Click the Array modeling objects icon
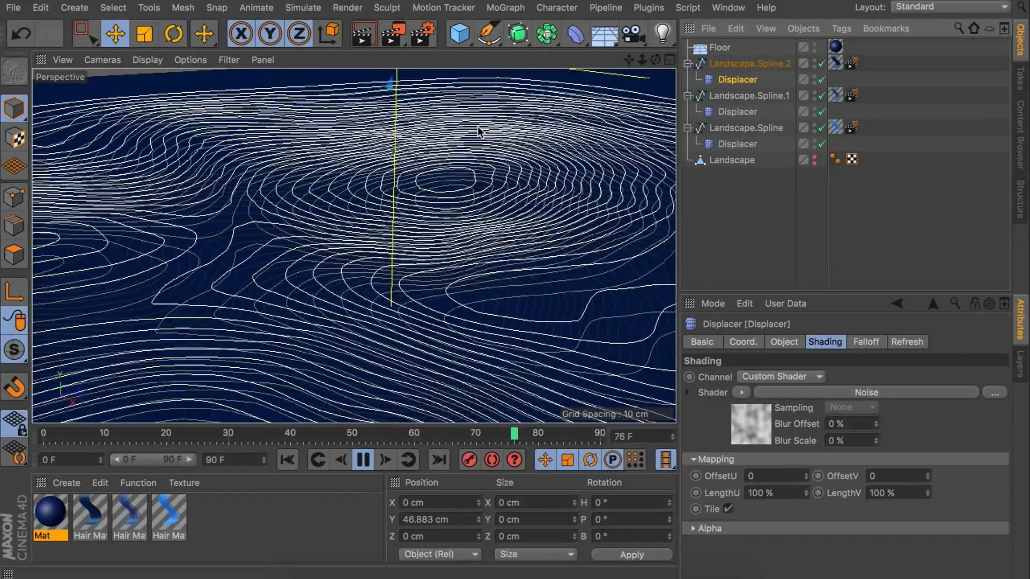Viewport: 1030px width, 579px height. (547, 34)
